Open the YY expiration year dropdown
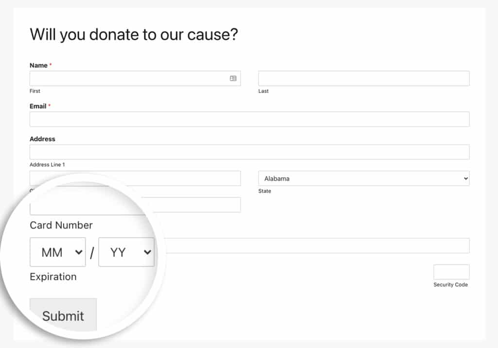 point(126,252)
